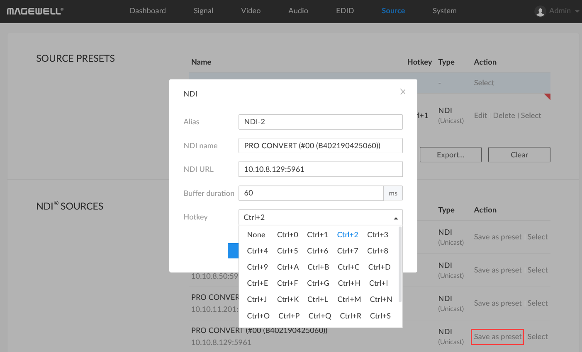Click Ctrl+Q in the dropdown
The image size is (582, 352).
point(320,316)
